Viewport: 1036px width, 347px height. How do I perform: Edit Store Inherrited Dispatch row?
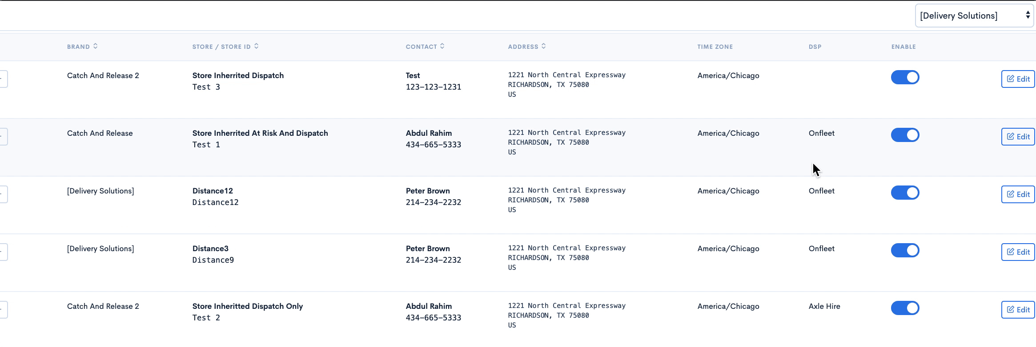pyautogui.click(x=1018, y=79)
